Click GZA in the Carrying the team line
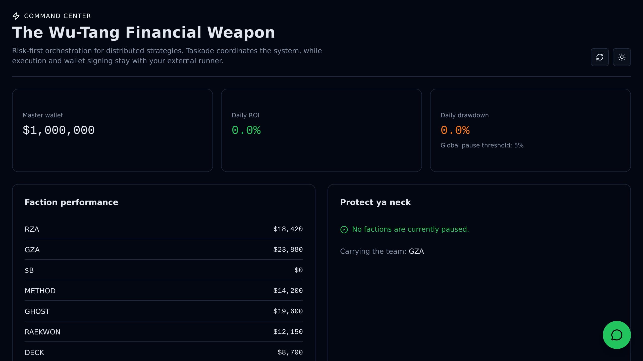 416,251
